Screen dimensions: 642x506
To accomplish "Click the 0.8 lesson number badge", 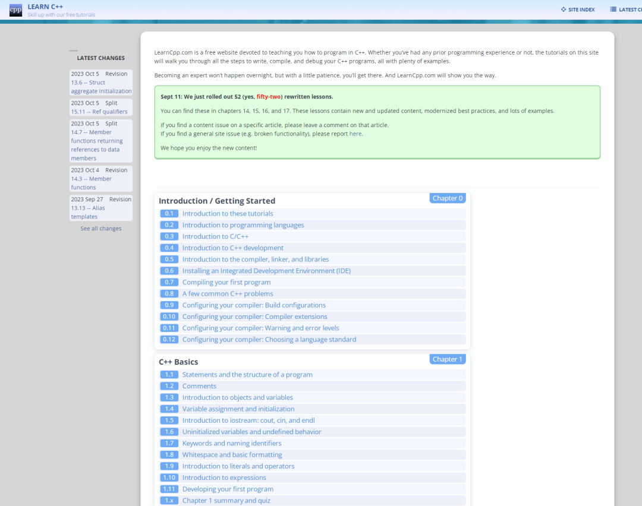I will click(x=169, y=294).
